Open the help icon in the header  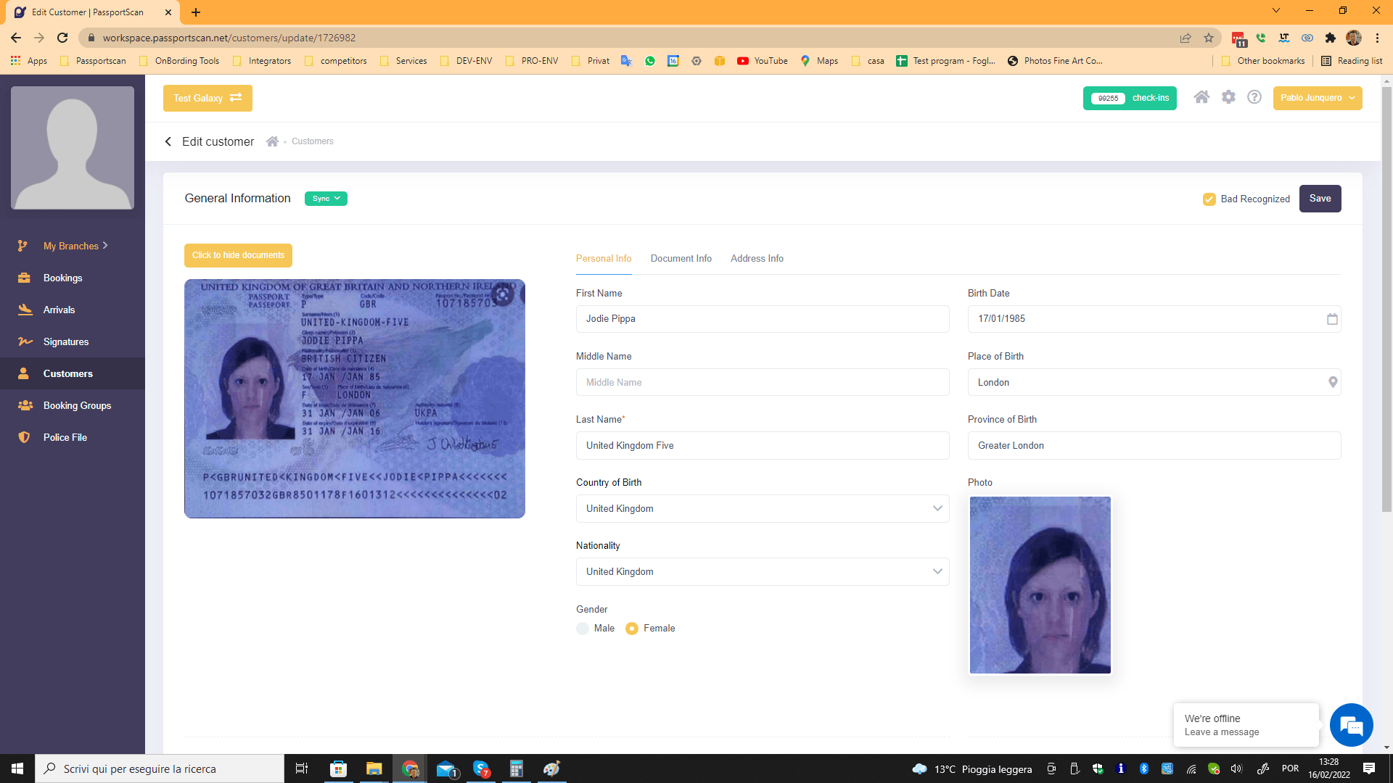[1254, 96]
